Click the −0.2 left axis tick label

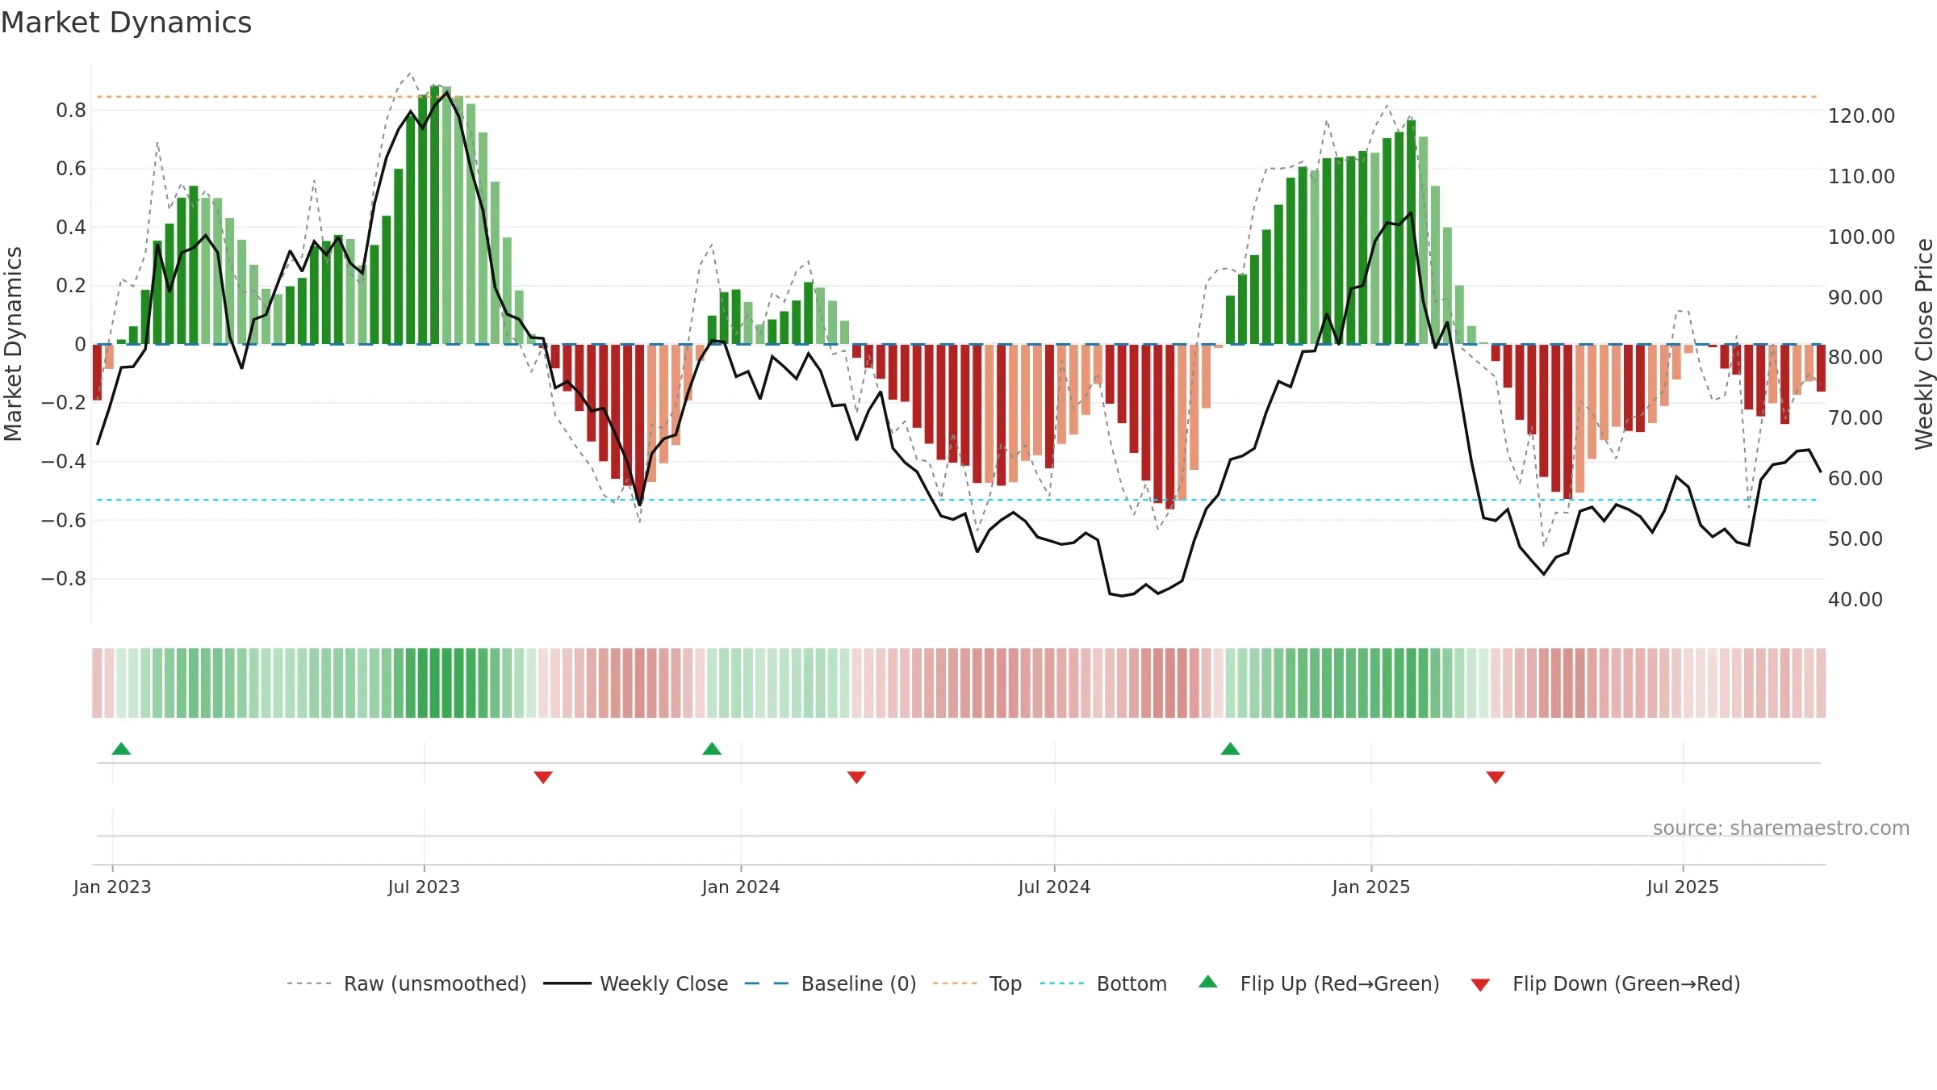64,402
